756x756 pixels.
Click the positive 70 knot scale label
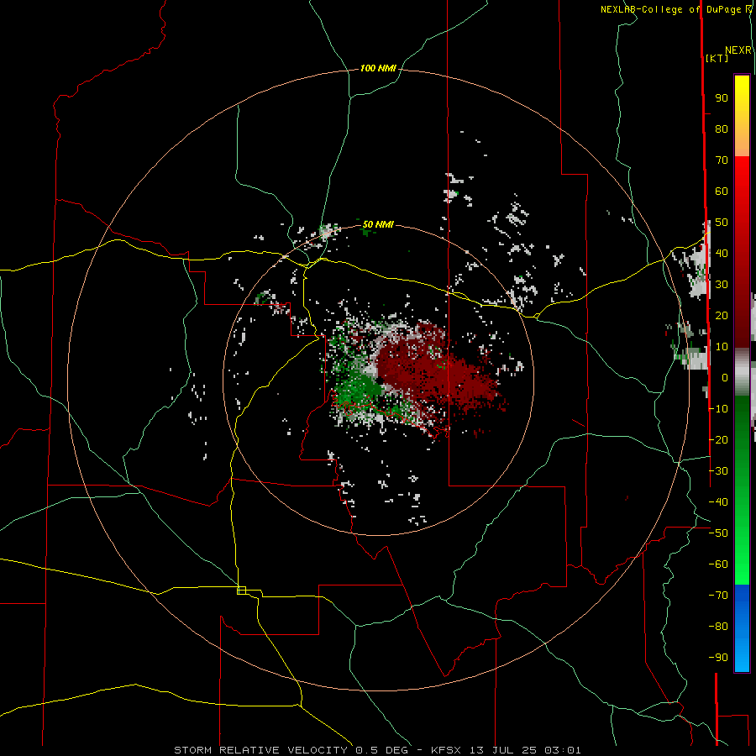[722, 160]
